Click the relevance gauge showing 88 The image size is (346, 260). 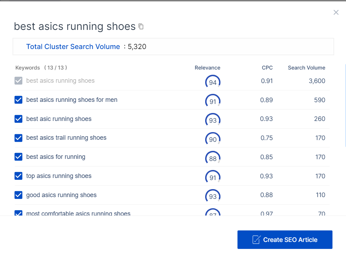pyautogui.click(x=213, y=158)
